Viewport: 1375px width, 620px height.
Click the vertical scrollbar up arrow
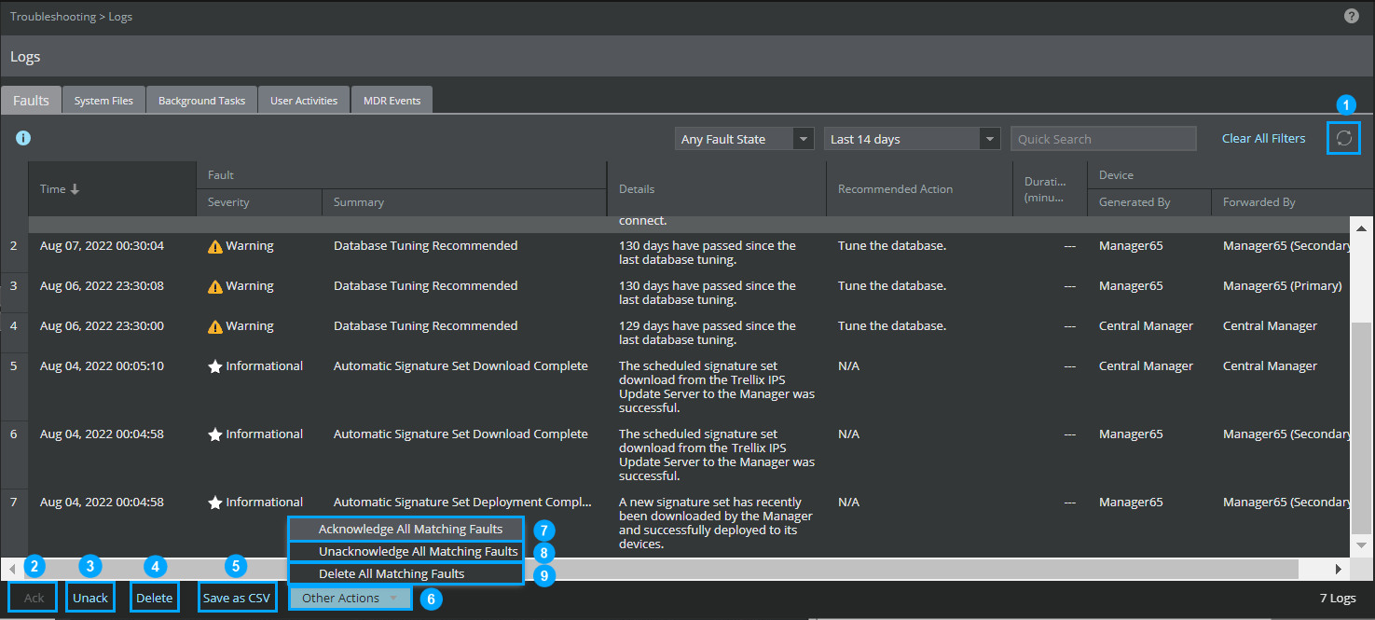1361,227
